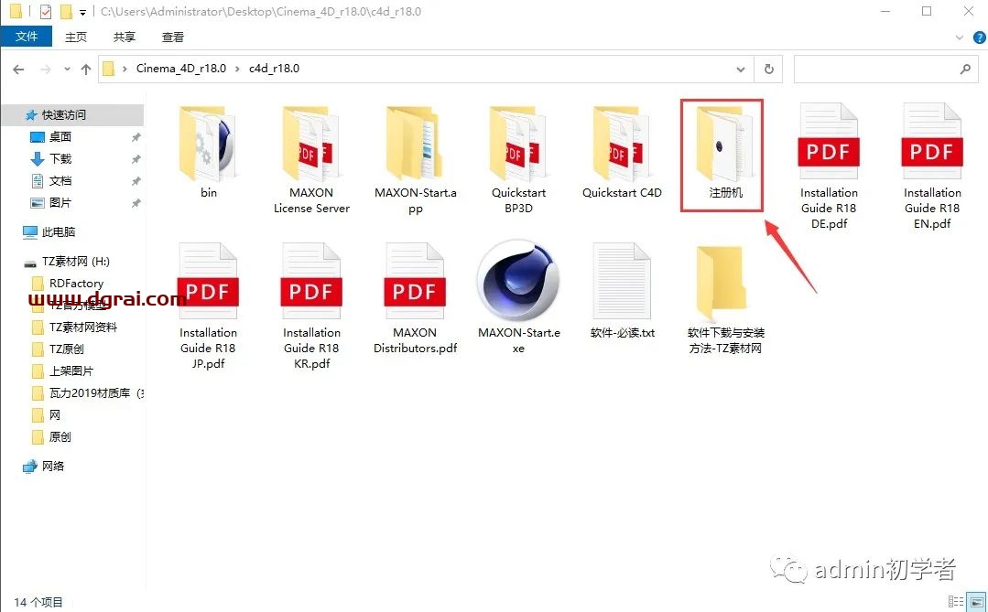Select Installation Guide R18 KR.pdf
Viewport: 988px width, 612px height.
pyautogui.click(x=311, y=306)
